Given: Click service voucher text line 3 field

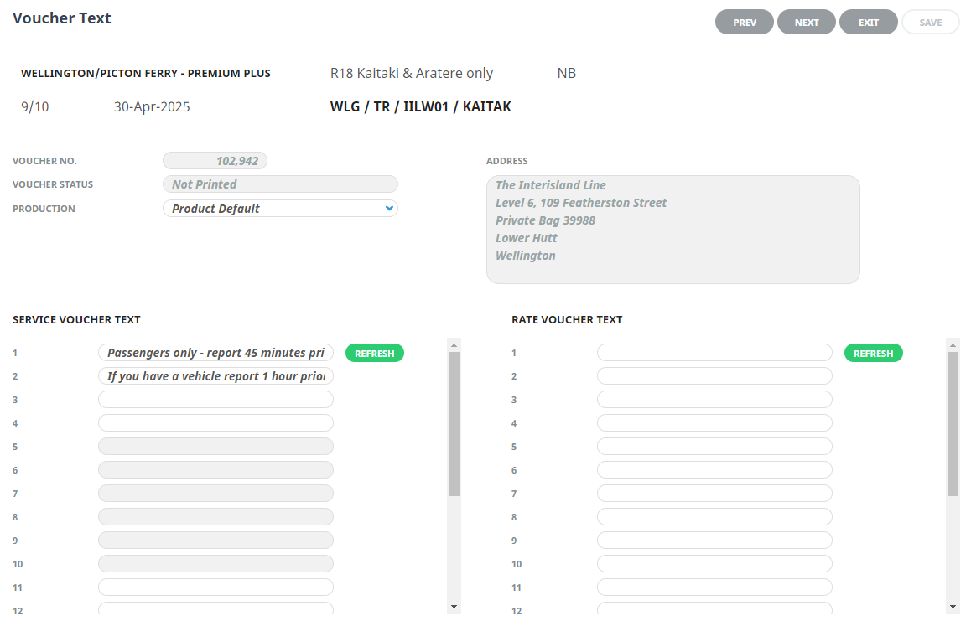Looking at the screenshot, I should (215, 400).
